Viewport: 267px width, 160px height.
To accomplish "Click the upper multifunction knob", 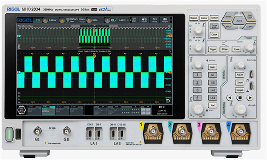I will [198, 31].
